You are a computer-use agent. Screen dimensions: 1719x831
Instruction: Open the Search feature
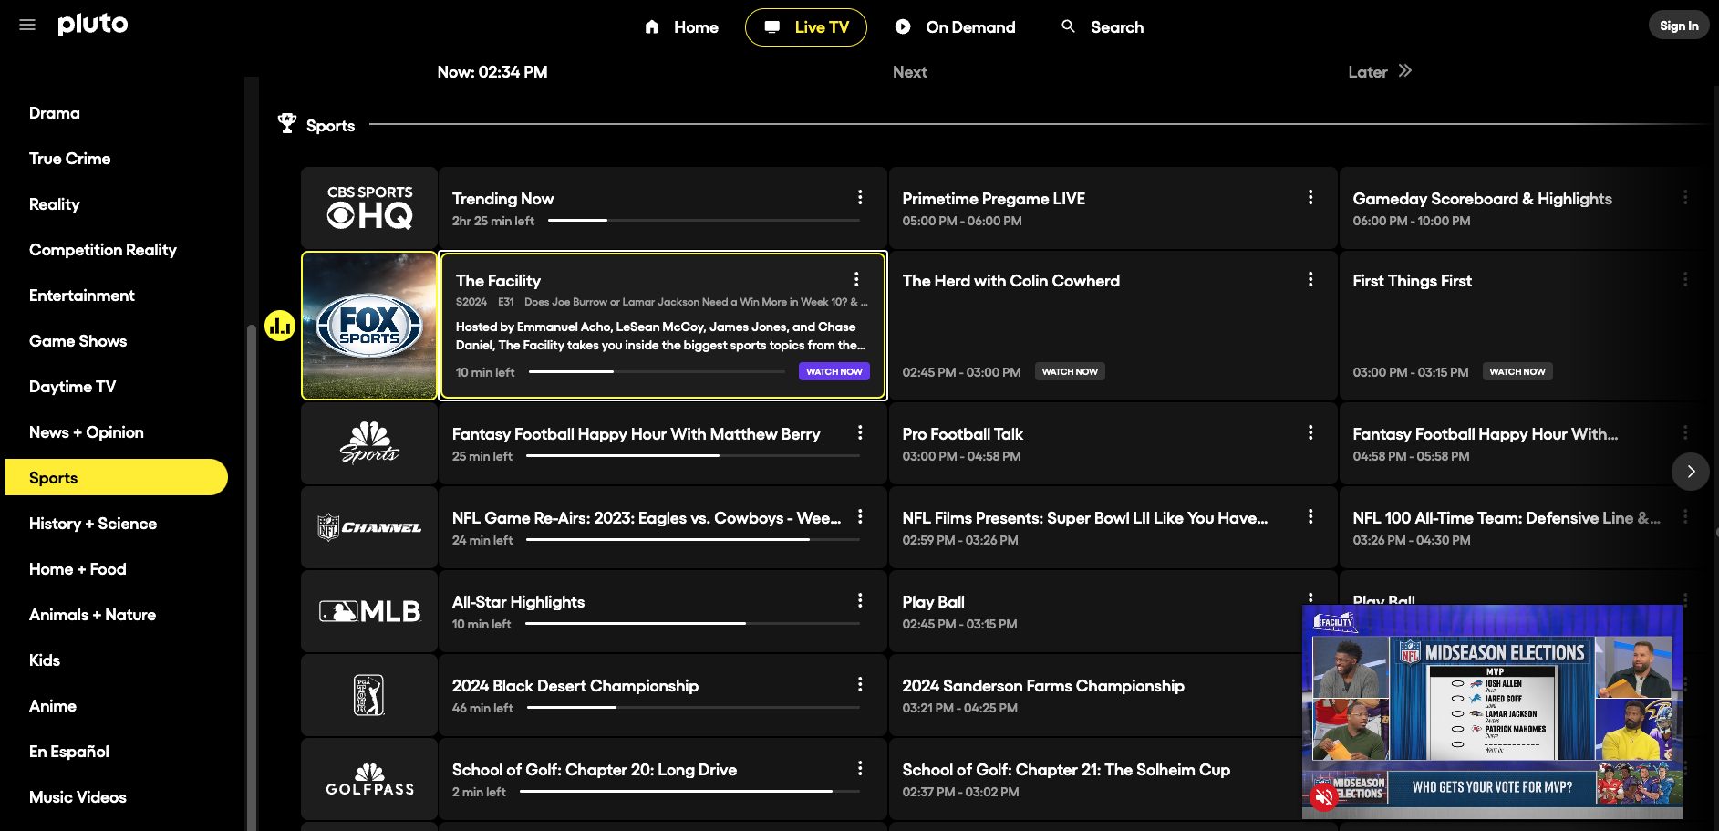[x=1101, y=26]
